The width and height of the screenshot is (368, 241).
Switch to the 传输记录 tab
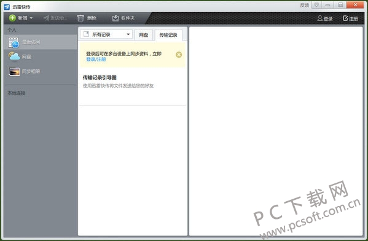(168, 35)
